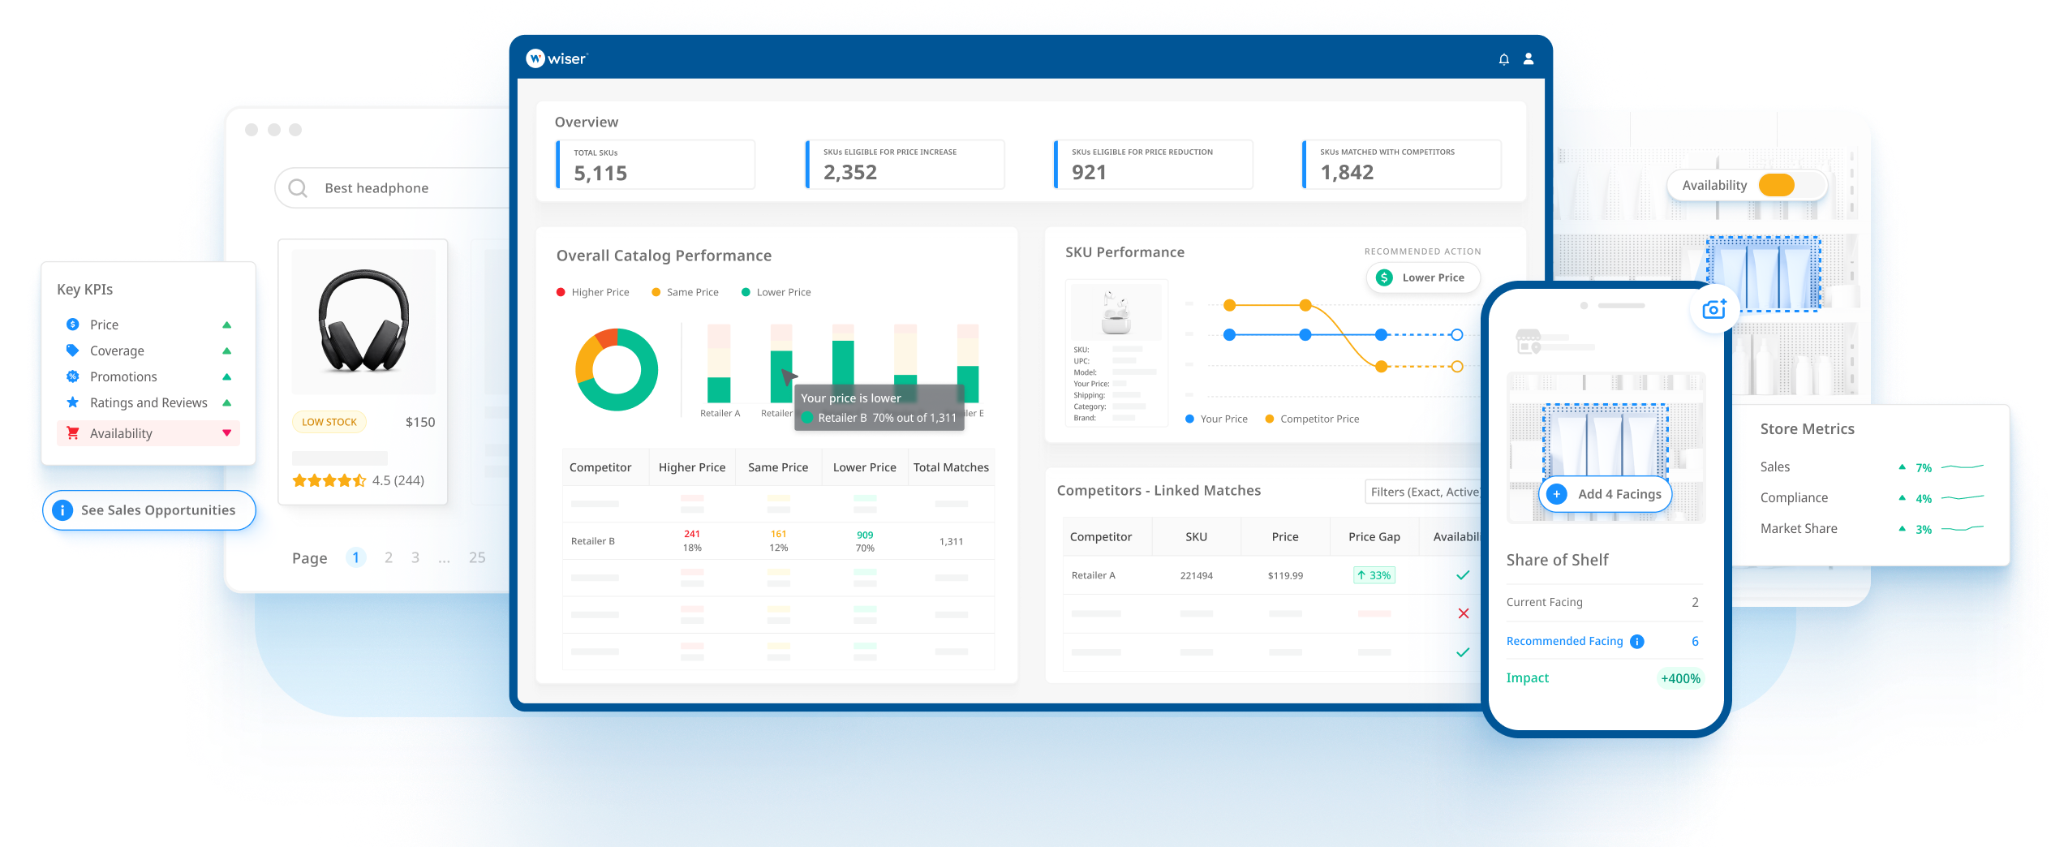
Task: Expand the Promotions KPI arrow
Action: coord(227,376)
